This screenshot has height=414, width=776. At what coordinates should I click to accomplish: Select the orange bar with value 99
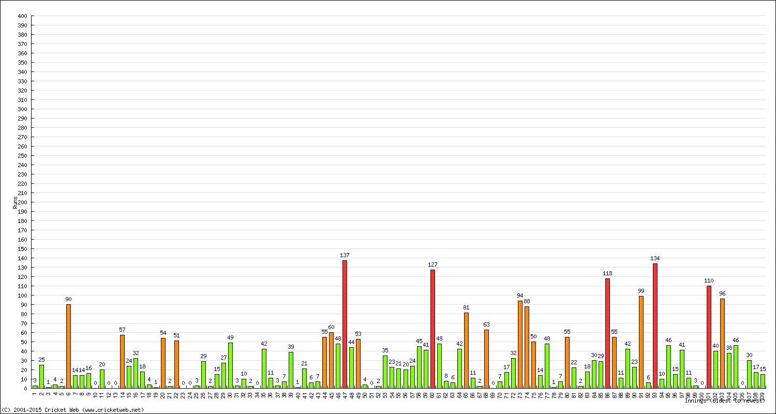click(x=641, y=342)
